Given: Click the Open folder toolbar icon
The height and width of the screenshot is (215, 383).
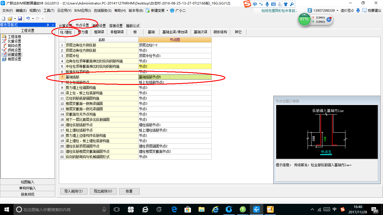Looking at the screenshot, I should [x=10, y=18].
